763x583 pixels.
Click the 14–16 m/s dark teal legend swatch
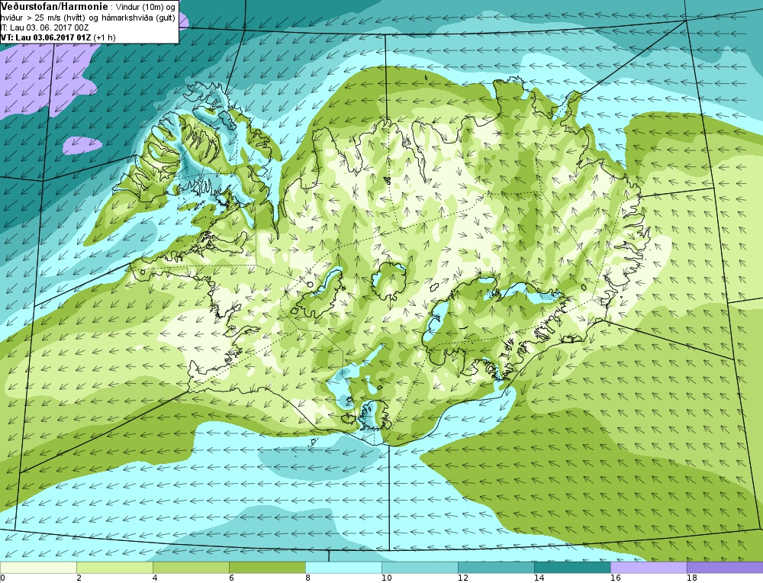(x=572, y=568)
